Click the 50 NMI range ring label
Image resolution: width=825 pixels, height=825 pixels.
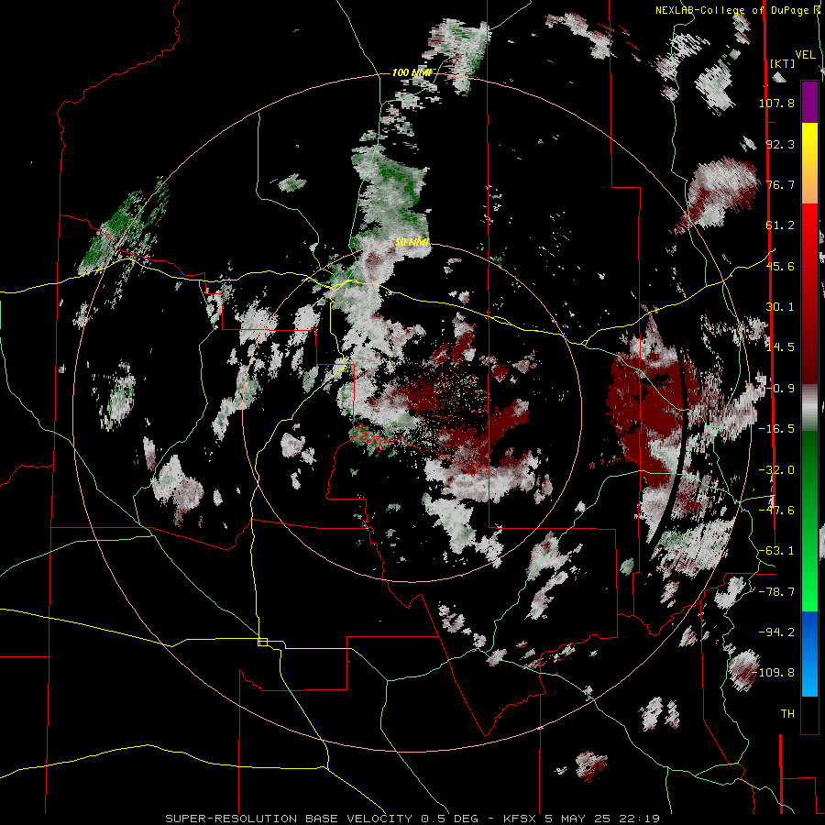[412, 243]
